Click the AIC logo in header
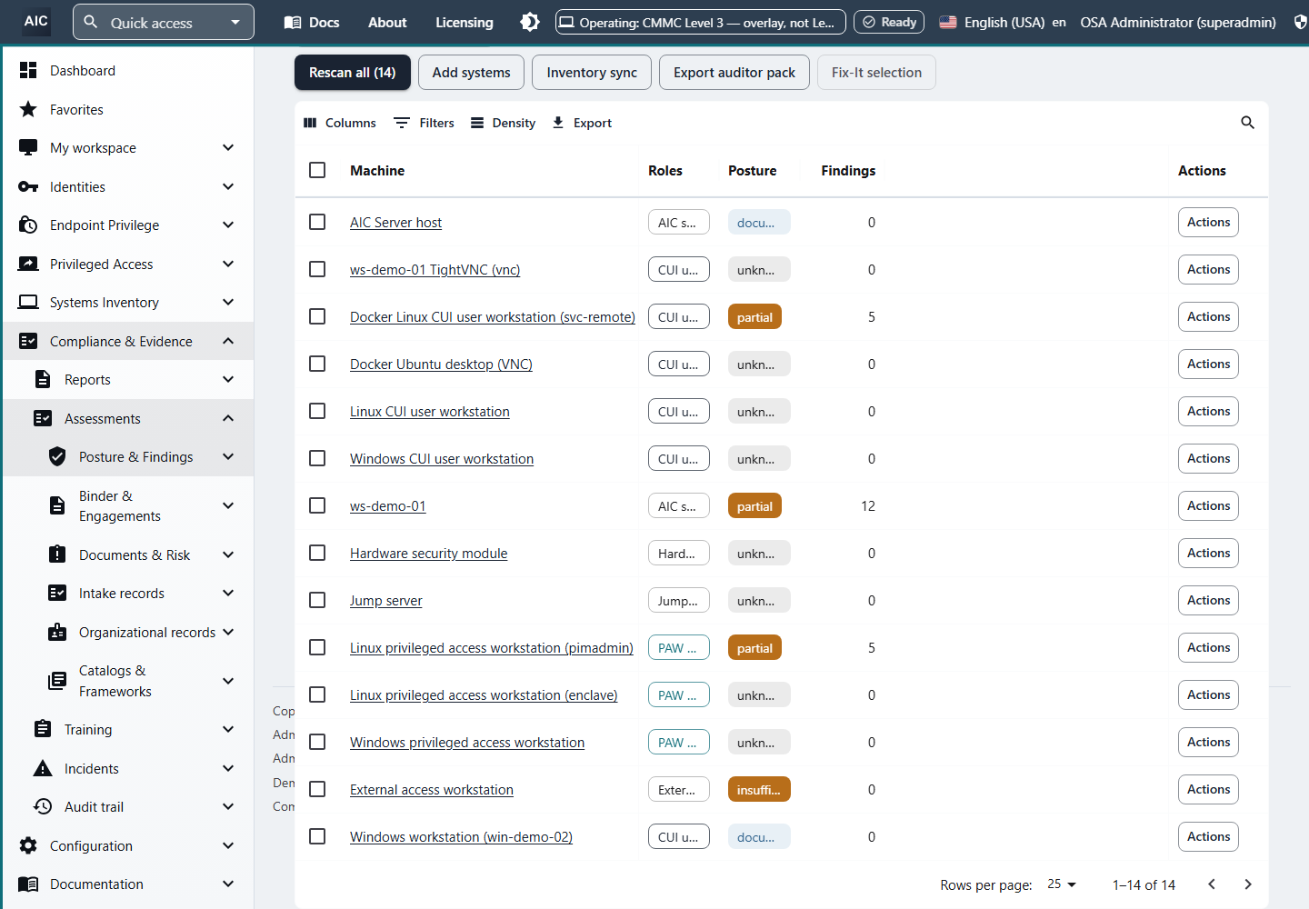The image size is (1309, 909). (x=36, y=21)
